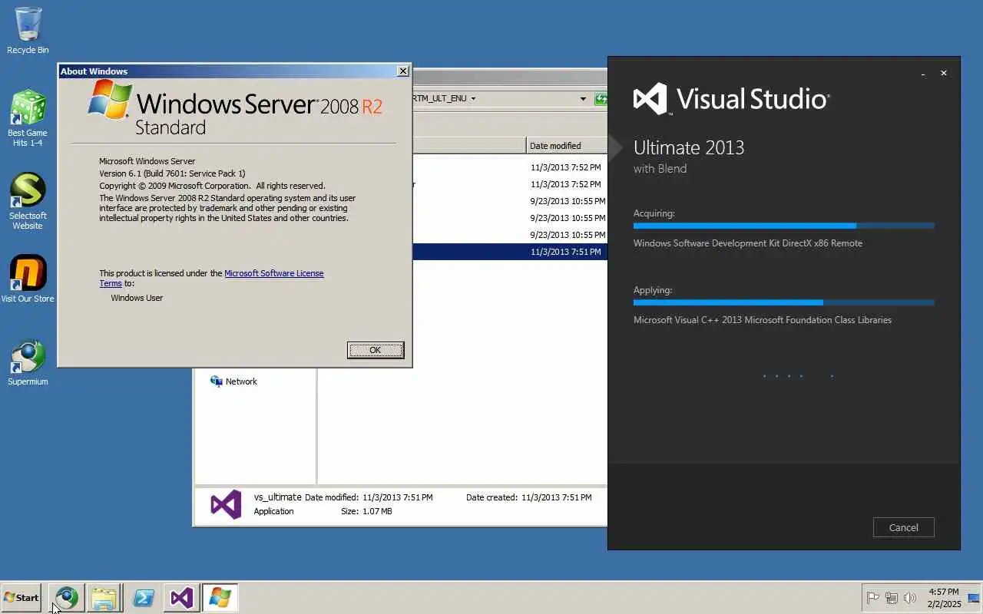Click the Windows User licensee text
Image resolution: width=983 pixels, height=614 pixels.
(x=137, y=298)
